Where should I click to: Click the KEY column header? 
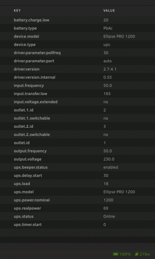click(x=17, y=11)
